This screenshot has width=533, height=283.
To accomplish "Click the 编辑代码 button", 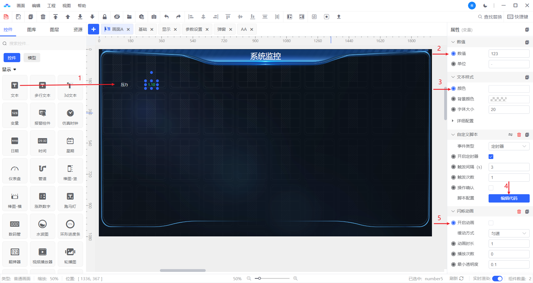I will [x=509, y=198].
